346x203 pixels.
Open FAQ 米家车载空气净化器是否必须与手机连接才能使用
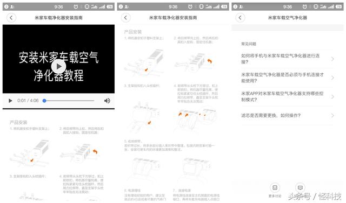point(287,78)
